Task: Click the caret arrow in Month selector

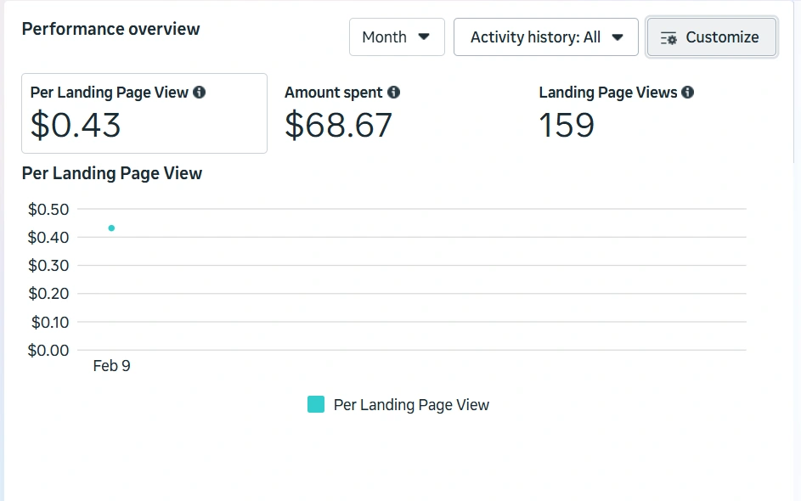Action: click(425, 37)
